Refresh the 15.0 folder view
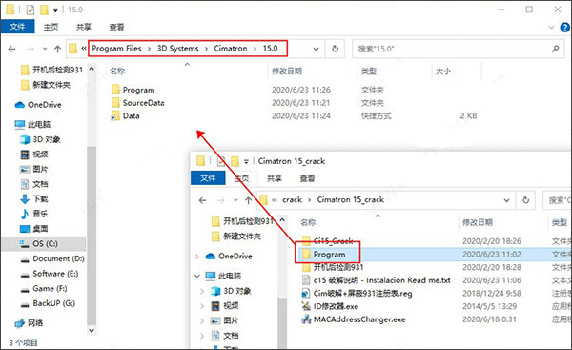572x350 pixels. (335, 49)
